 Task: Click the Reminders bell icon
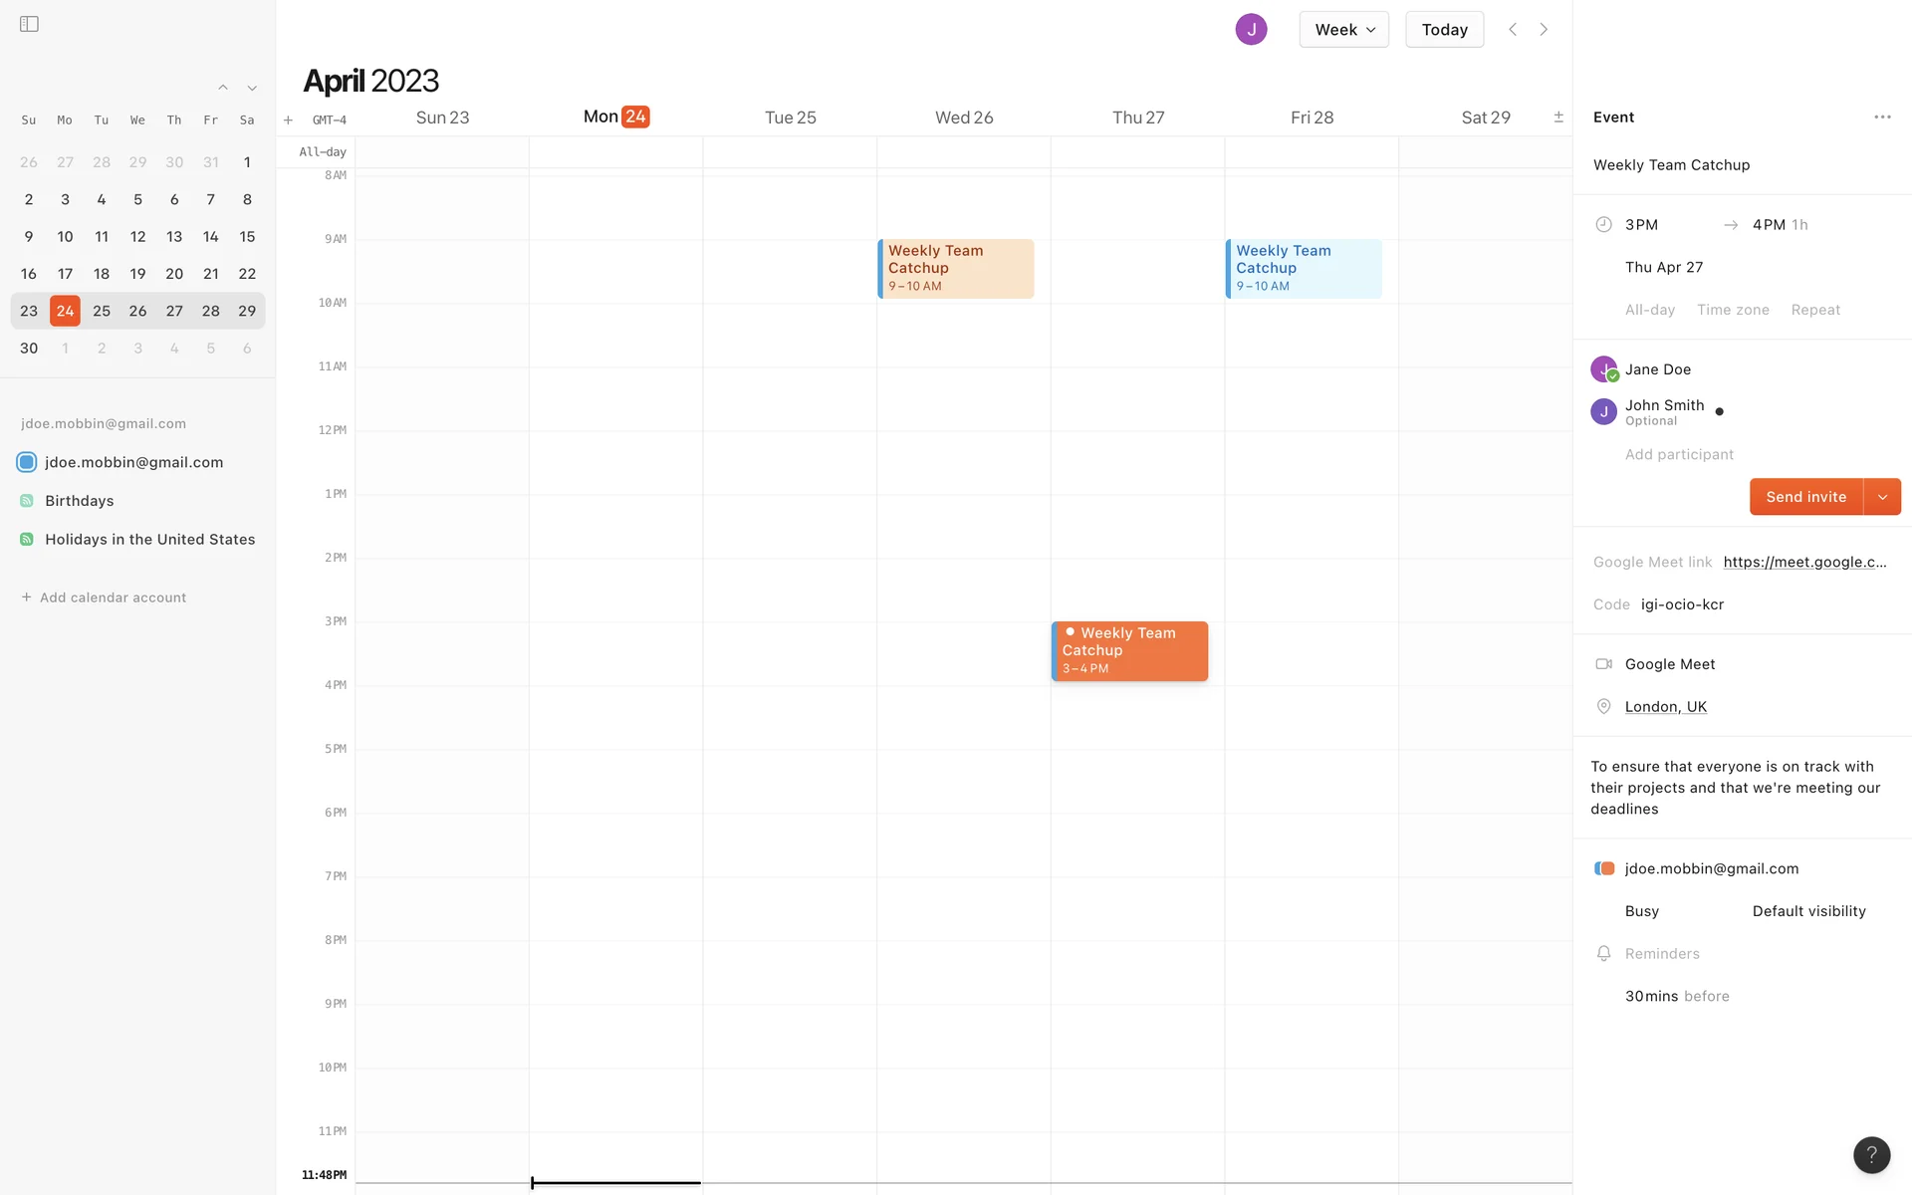(x=1603, y=954)
